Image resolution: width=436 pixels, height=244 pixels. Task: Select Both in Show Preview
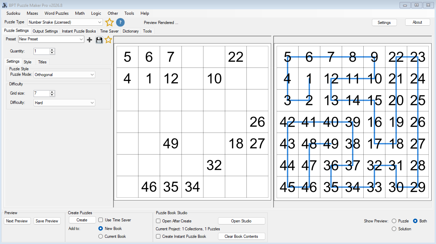(415, 221)
